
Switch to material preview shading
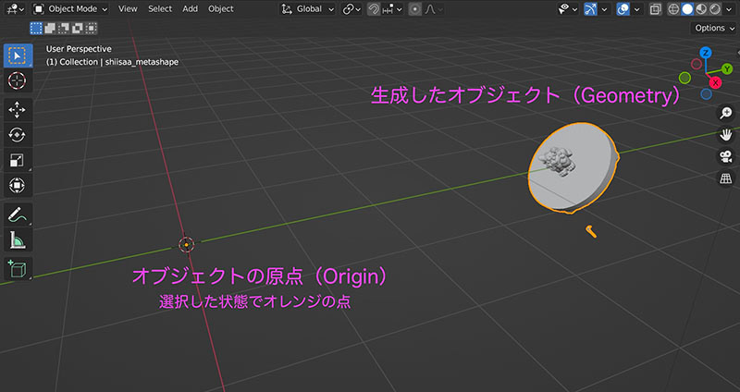(701, 9)
